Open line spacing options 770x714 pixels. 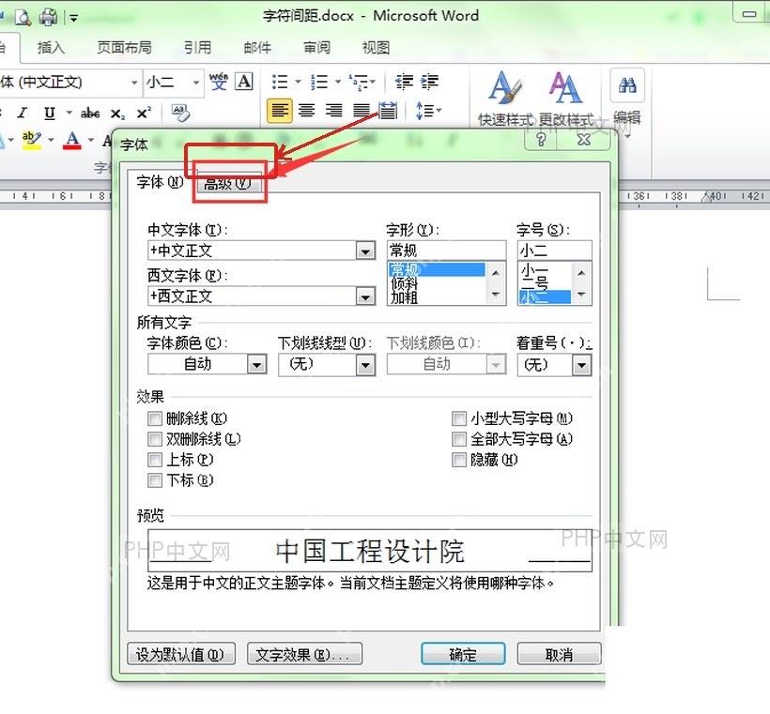pyautogui.click(x=428, y=111)
